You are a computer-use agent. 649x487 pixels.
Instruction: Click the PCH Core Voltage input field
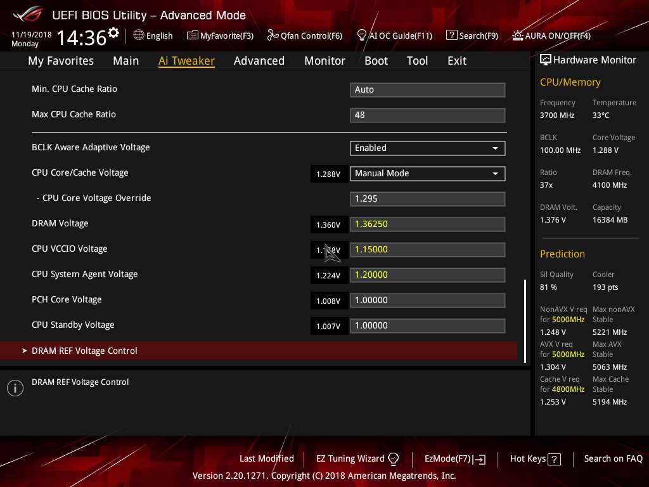click(428, 300)
